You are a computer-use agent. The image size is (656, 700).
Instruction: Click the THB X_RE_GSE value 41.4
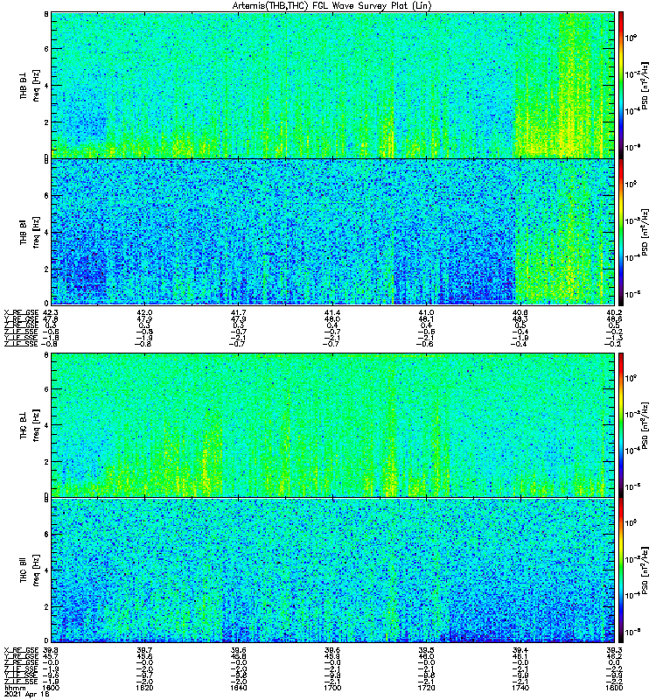(x=332, y=312)
